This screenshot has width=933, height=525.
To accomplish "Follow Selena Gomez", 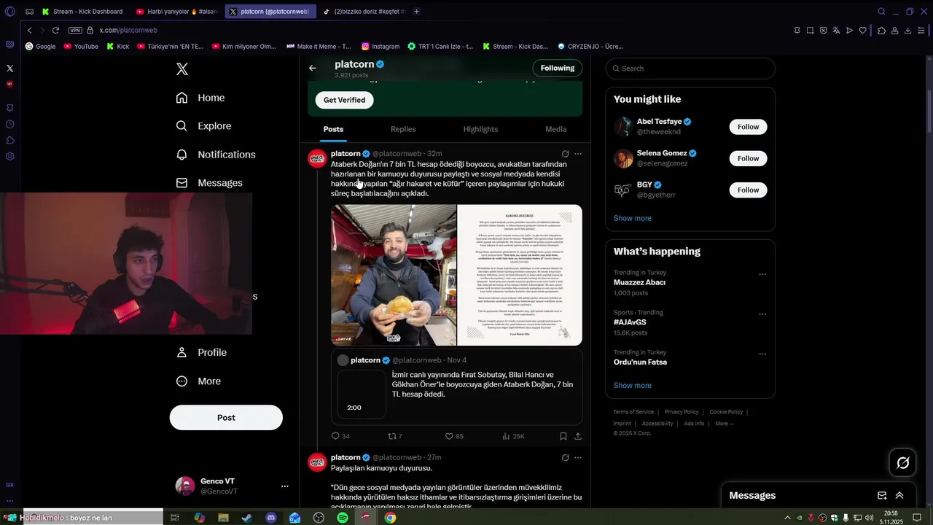I will click(748, 158).
